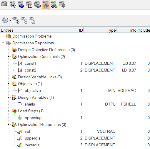Image resolution: width=150 pixels, height=149 pixels.
Task: Toggle the first eye show-all visibility icon
Action: (16, 20)
